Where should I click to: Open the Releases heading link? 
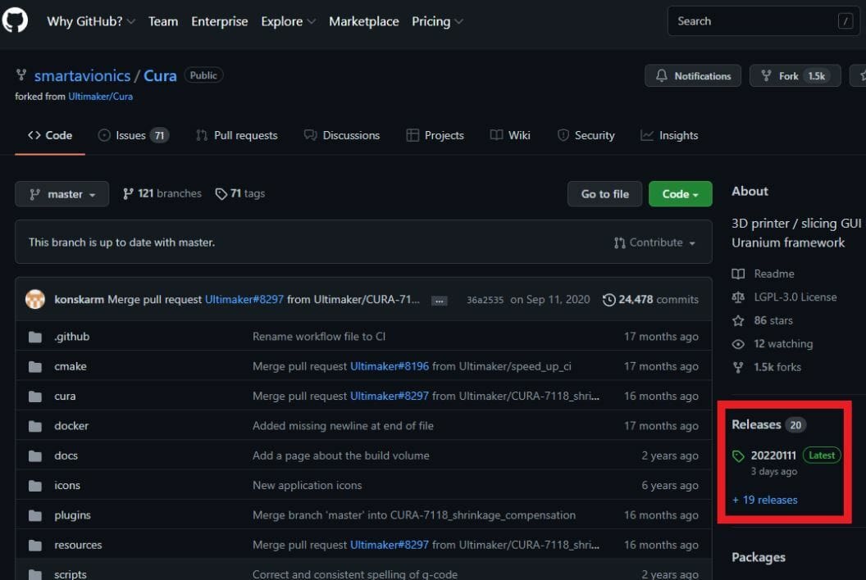tap(756, 424)
